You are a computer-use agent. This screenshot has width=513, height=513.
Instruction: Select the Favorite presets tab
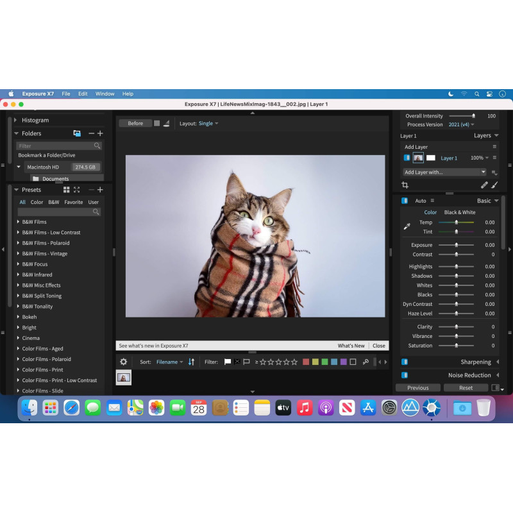coord(74,202)
